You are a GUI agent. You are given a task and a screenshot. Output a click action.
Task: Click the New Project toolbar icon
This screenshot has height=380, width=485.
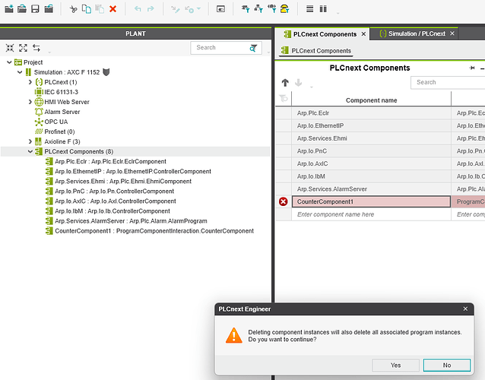click(9, 8)
